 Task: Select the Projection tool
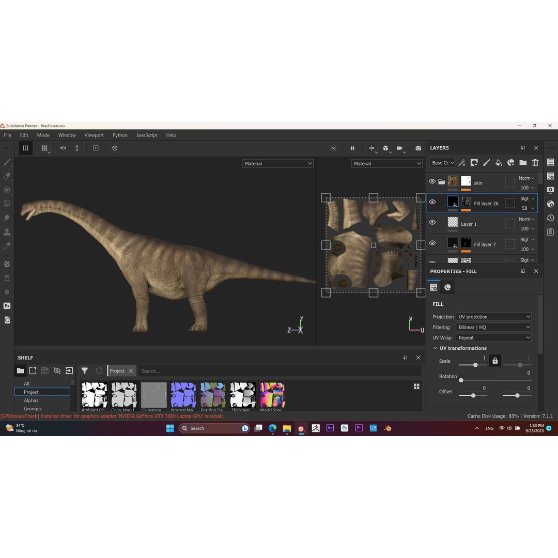[7, 190]
